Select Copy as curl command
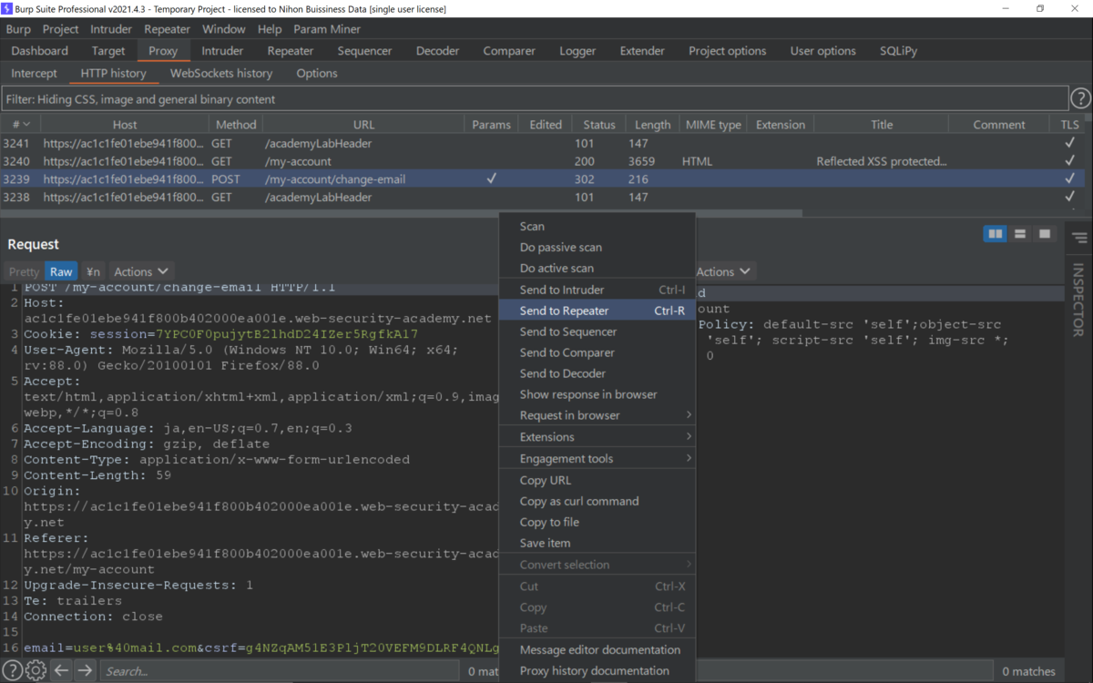 tap(597, 501)
